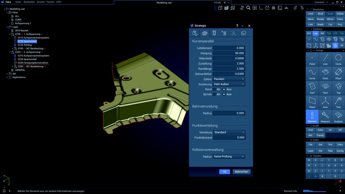Viewport: 345px width, 194px height.
Task: Click the redo curved arrow icon
Action: click(302, 8)
